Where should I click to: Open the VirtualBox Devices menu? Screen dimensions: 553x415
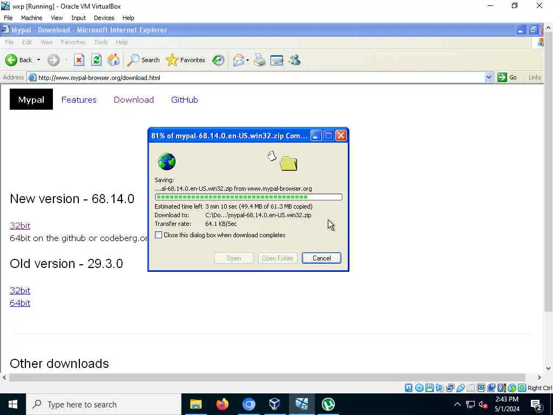point(104,18)
